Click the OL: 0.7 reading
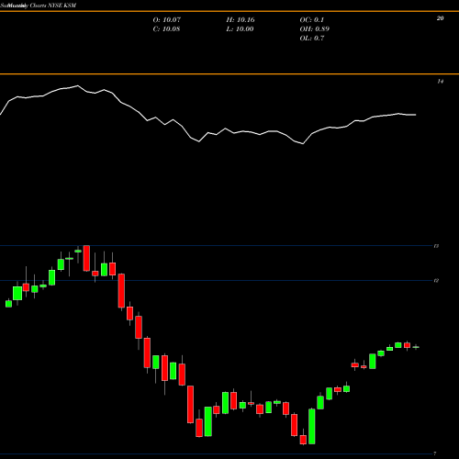Viewport: 459px width, 459px height. pos(311,39)
